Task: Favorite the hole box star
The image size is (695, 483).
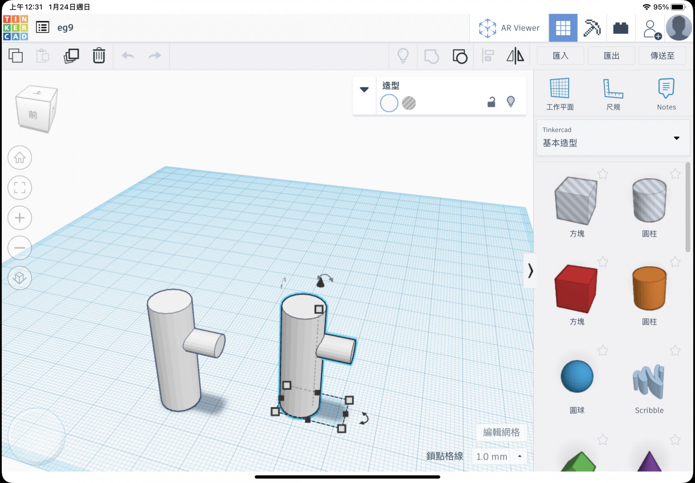Action: [603, 174]
